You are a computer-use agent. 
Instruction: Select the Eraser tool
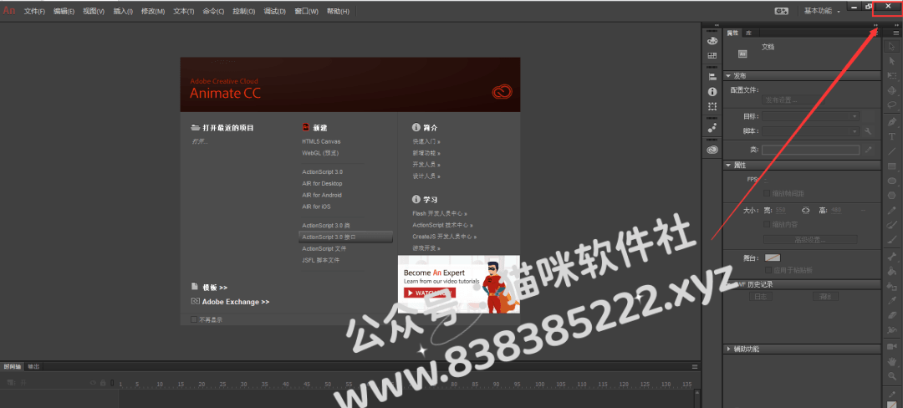click(x=892, y=315)
